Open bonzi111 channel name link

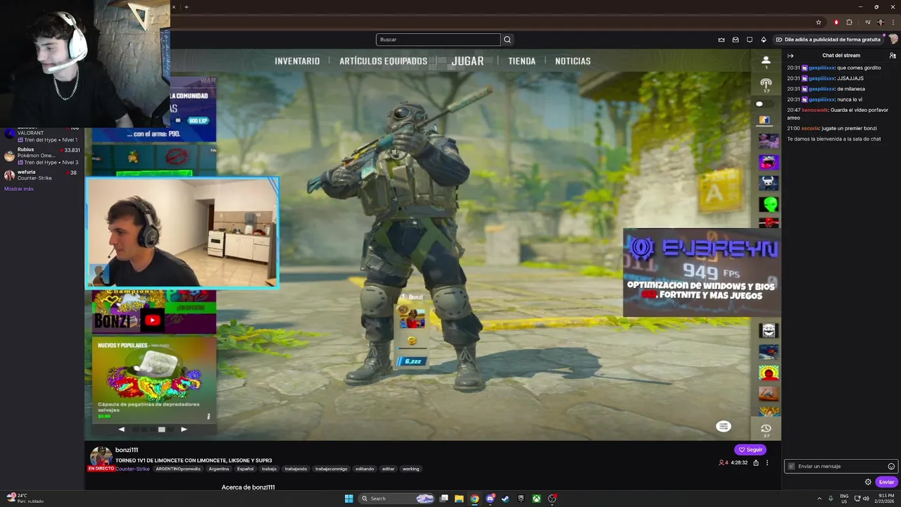pos(127,450)
